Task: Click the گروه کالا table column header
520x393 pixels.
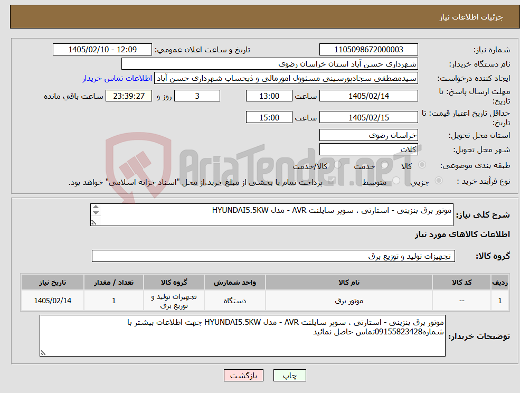Action: [174, 282]
